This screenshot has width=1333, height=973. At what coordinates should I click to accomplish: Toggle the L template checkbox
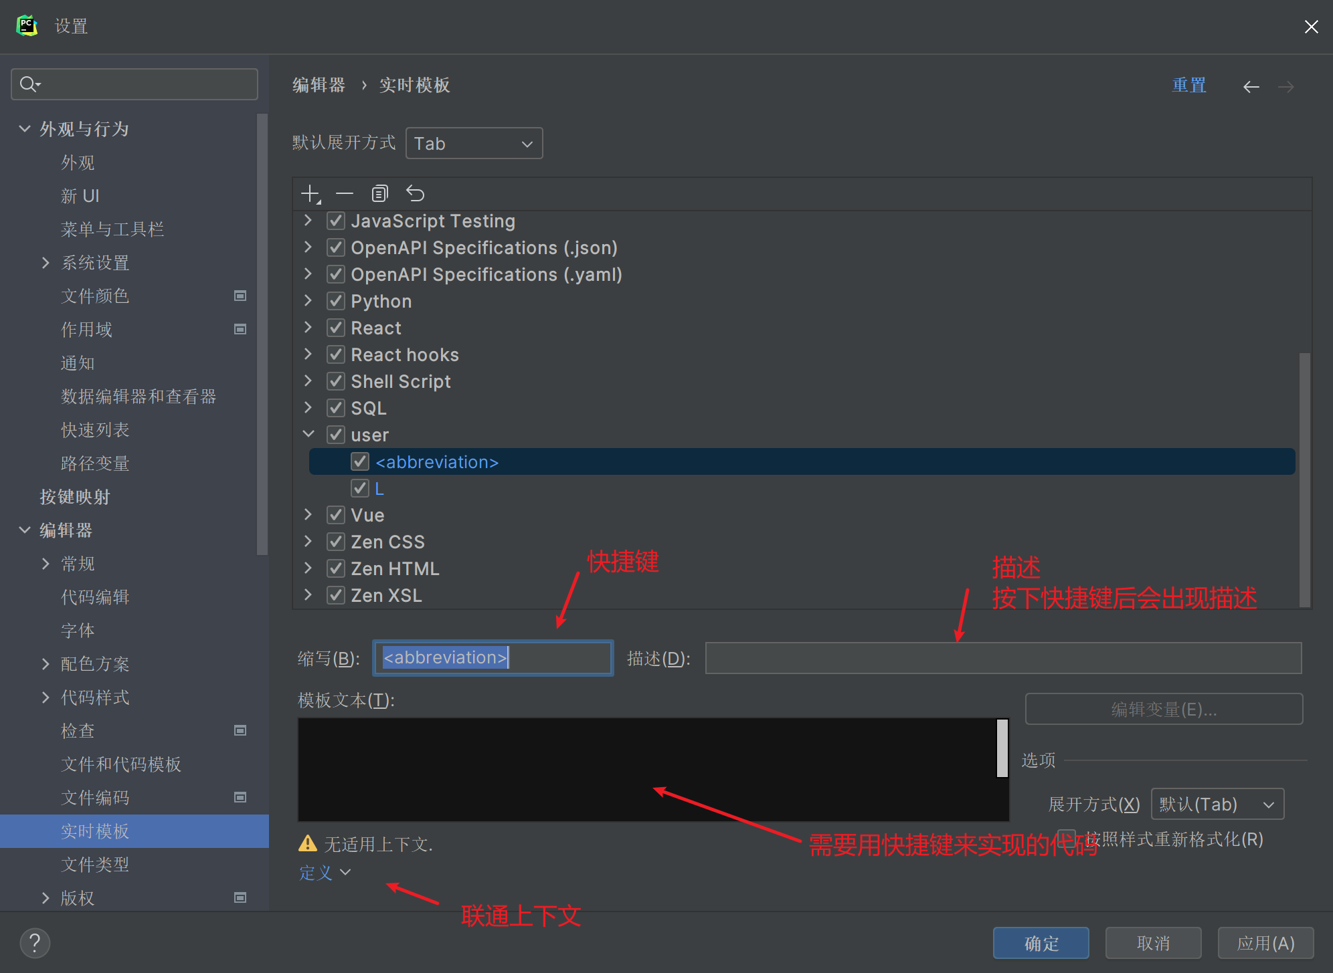point(360,488)
